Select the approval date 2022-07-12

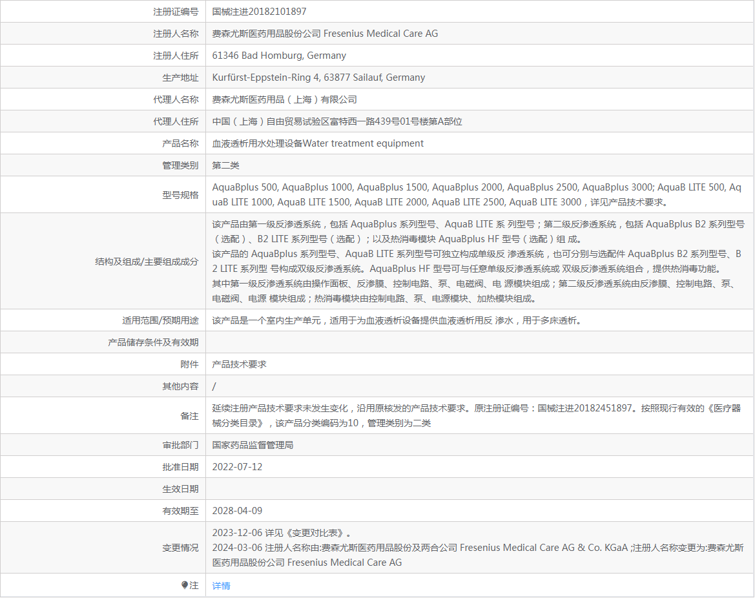[238, 467]
